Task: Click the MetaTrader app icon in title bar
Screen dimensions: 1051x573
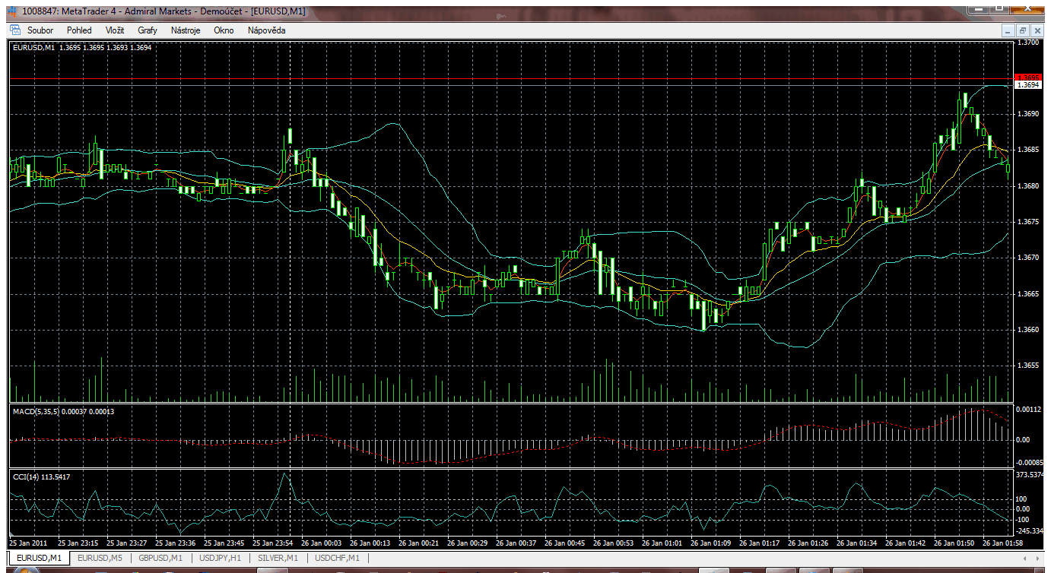Action: [11, 11]
